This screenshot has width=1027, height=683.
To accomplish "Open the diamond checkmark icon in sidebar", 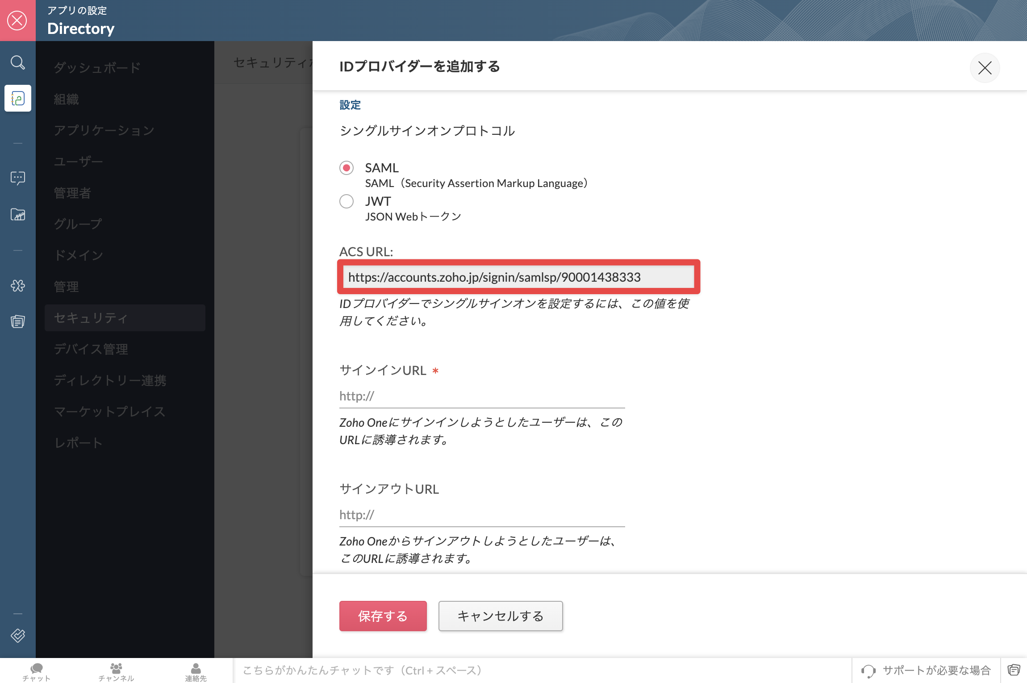I will pos(18,635).
